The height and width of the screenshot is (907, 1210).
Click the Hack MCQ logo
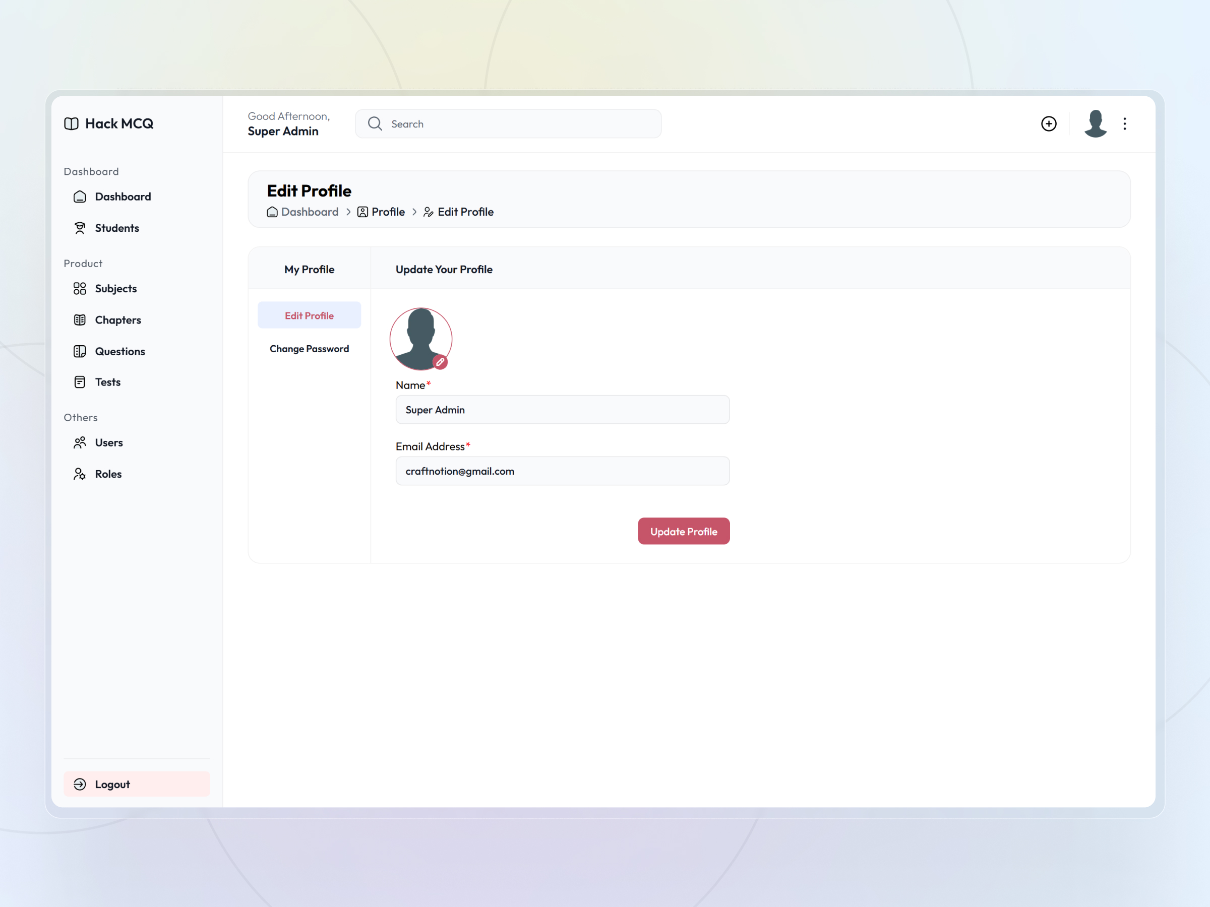click(x=108, y=123)
